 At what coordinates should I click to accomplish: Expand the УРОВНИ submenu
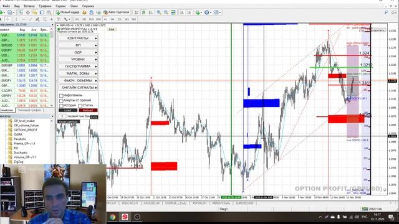(78, 60)
